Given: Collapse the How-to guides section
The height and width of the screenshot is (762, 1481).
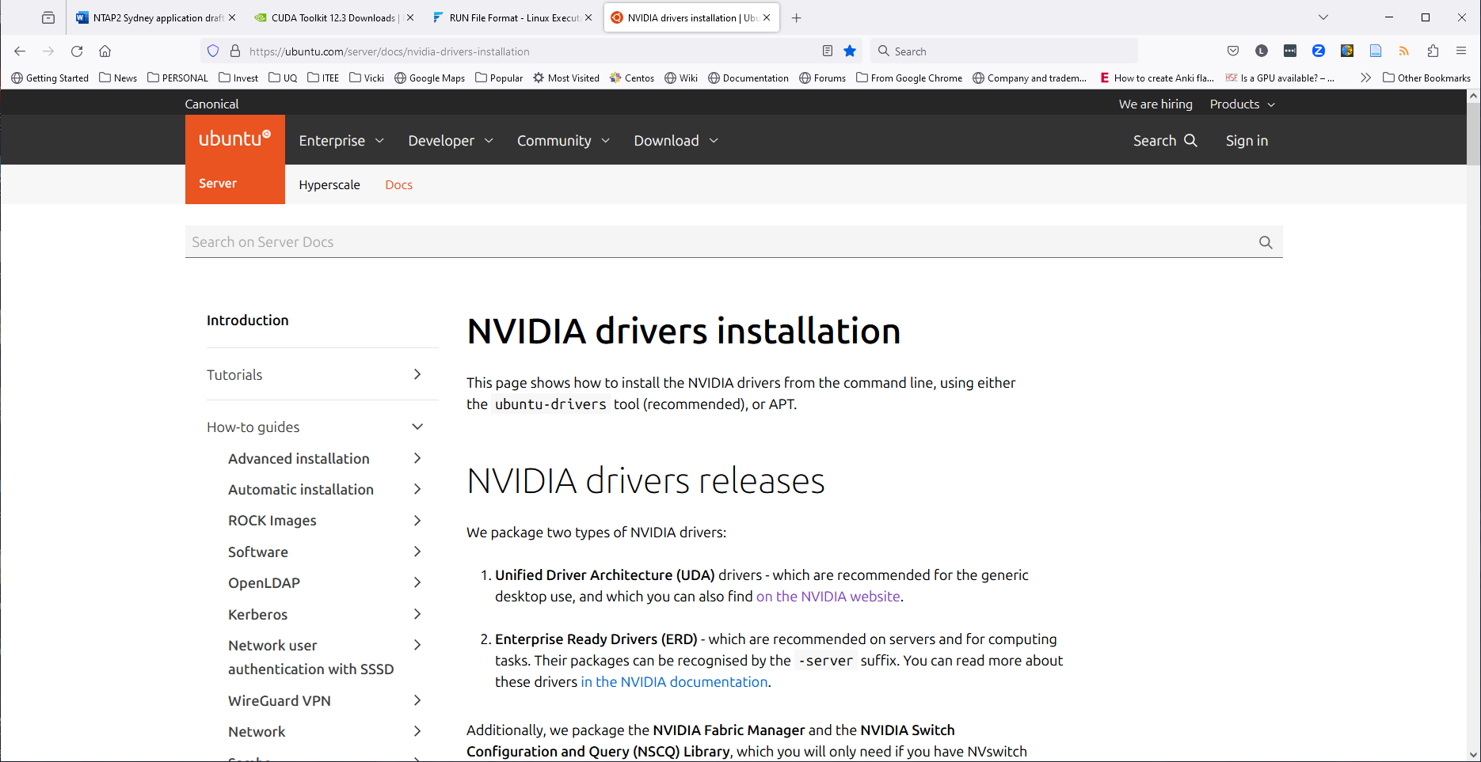Looking at the screenshot, I should tap(417, 426).
